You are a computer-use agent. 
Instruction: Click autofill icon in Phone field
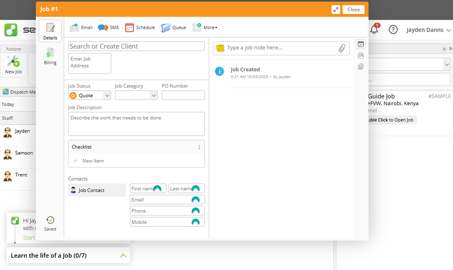tap(195, 211)
